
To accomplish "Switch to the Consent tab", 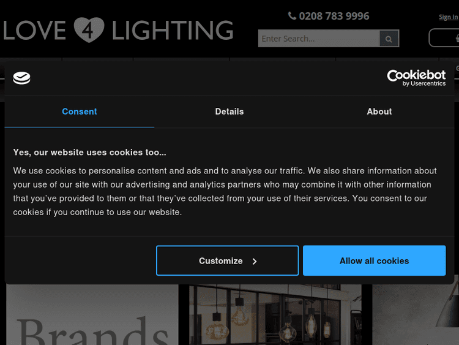I will pyautogui.click(x=80, y=112).
